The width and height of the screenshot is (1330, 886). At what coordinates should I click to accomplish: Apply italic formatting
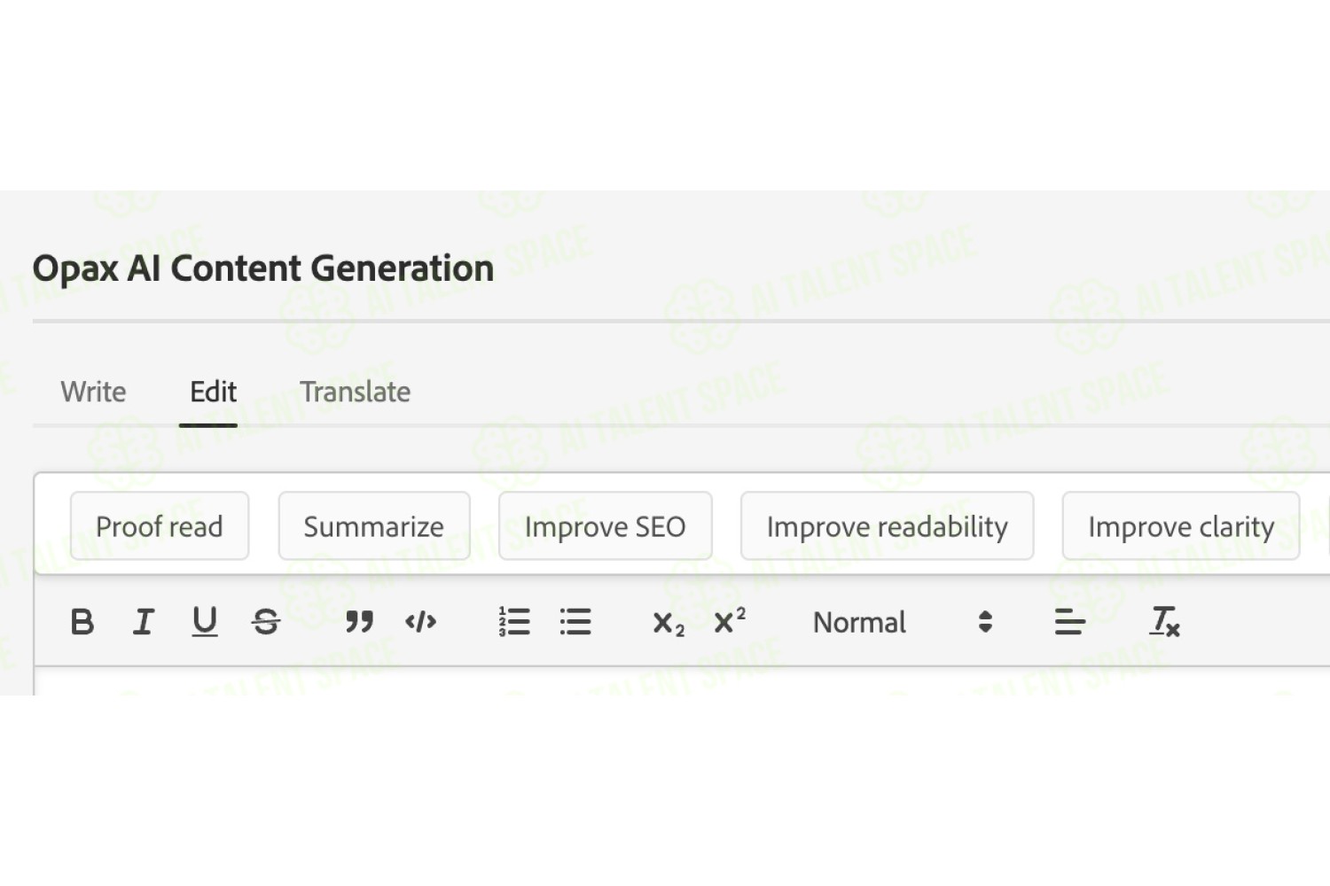pos(144,622)
